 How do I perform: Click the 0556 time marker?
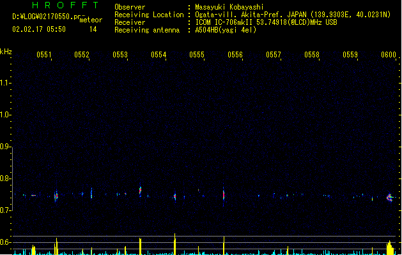[235, 55]
